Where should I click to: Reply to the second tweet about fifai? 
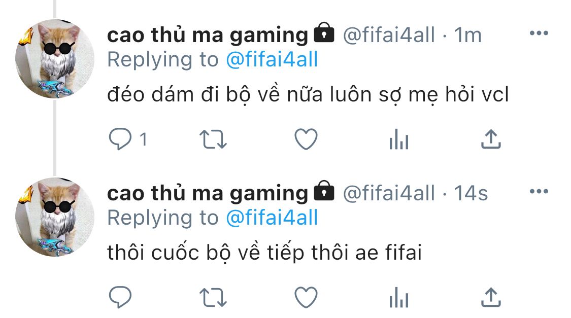click(120, 297)
